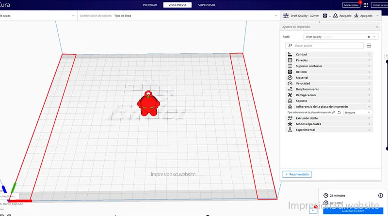Click the Velocidad category icon
The image size is (388, 216).
pyautogui.click(x=290, y=83)
